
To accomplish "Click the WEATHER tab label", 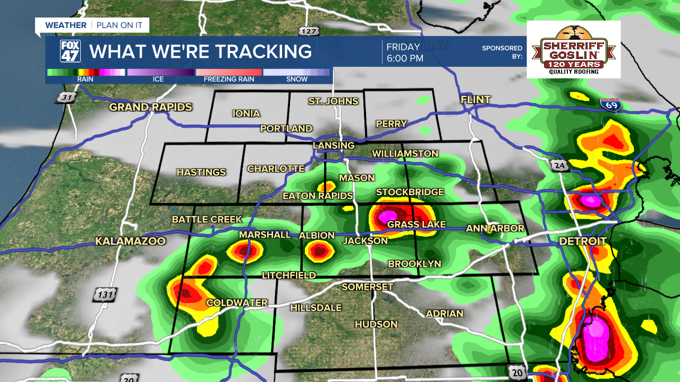I will [66, 25].
